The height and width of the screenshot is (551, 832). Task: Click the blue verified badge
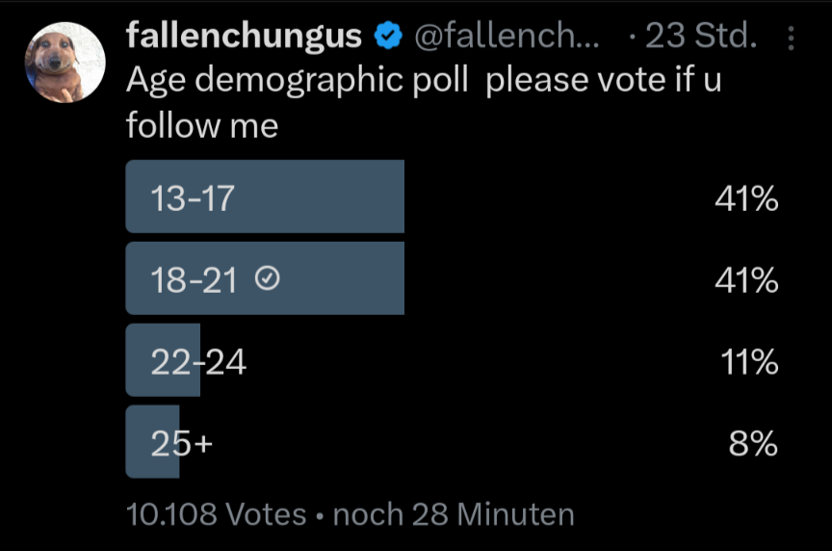coord(387,37)
